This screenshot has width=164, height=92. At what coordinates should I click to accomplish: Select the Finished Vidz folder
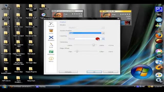tap(6, 52)
